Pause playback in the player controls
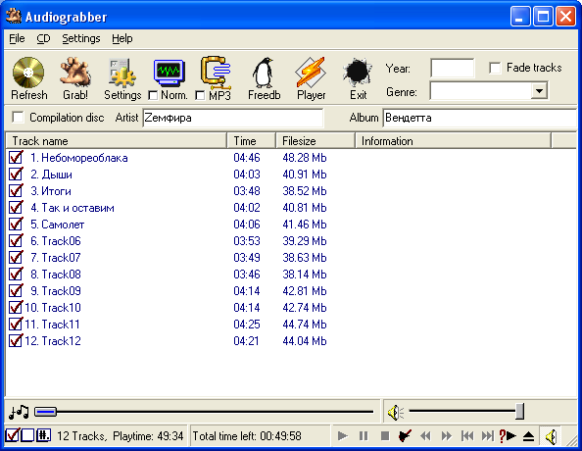This screenshot has width=582, height=451. (x=364, y=435)
